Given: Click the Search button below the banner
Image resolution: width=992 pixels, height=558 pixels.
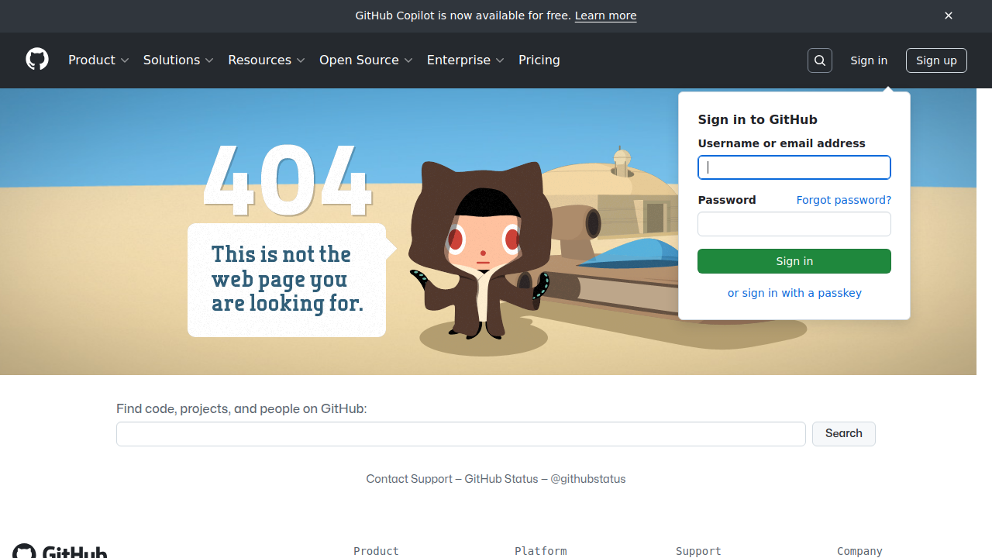Looking at the screenshot, I should [x=844, y=434].
